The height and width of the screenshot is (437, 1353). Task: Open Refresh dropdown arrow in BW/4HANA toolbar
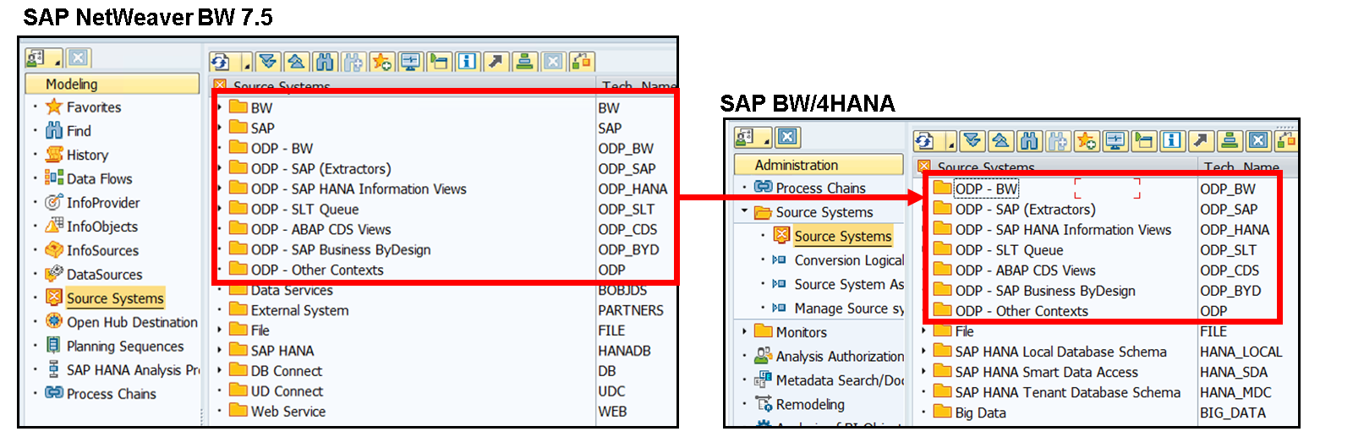coord(950,140)
